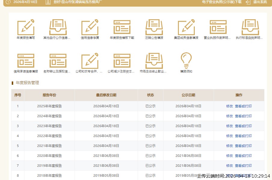This screenshot has width=272, height=180.
Task: Open the 名称转让及授权信息 icon
Action: pos(58,61)
